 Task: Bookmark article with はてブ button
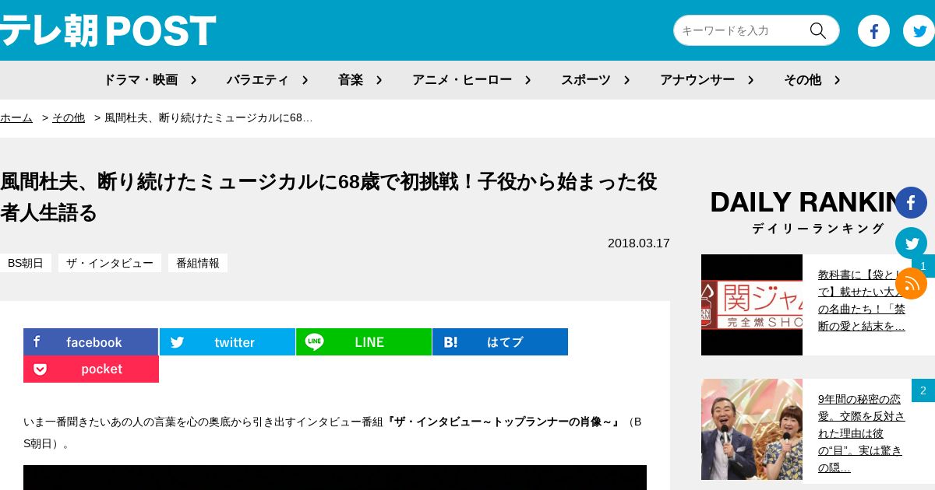coord(500,342)
